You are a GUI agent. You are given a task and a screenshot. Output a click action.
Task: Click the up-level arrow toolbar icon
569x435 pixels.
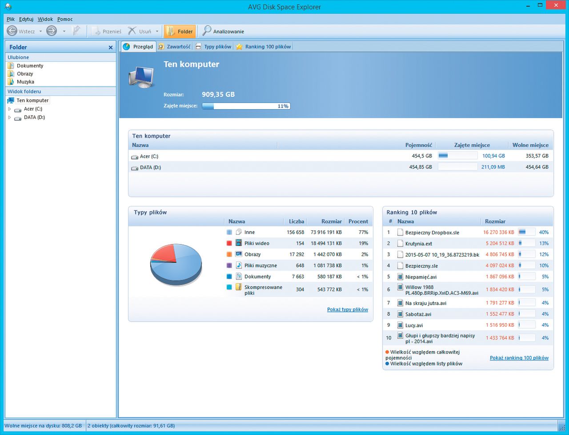(76, 31)
